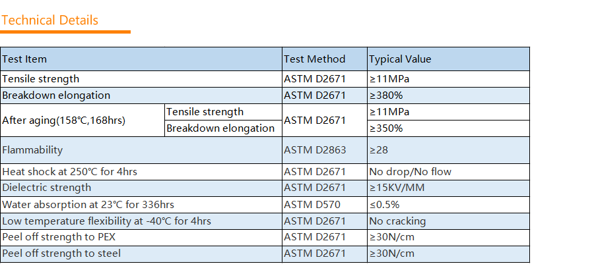Click the ASTM D570 test method cell

click(x=325, y=205)
